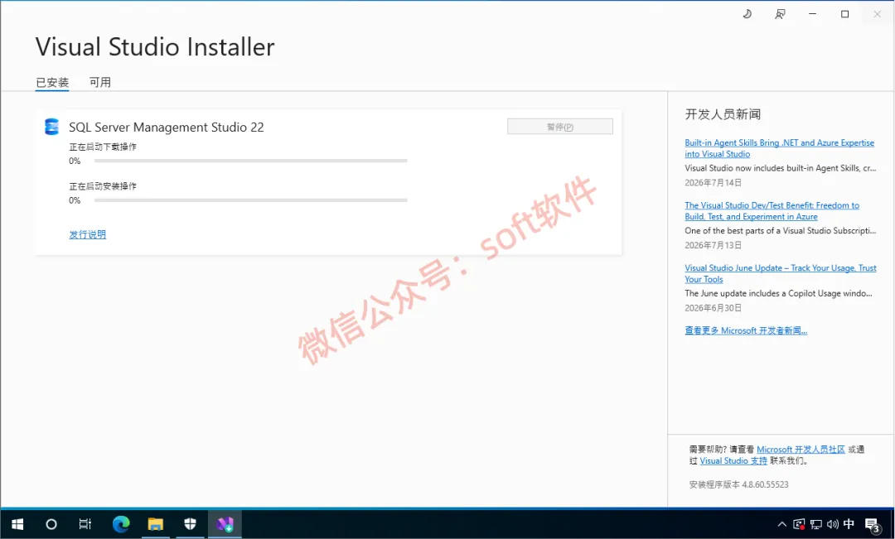Click the SQL Server Management Studio icon
The width and height of the screenshot is (895, 539).
pyautogui.click(x=51, y=127)
